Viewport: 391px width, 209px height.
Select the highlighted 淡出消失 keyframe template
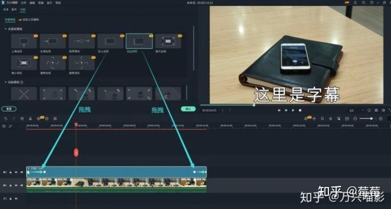point(139,41)
